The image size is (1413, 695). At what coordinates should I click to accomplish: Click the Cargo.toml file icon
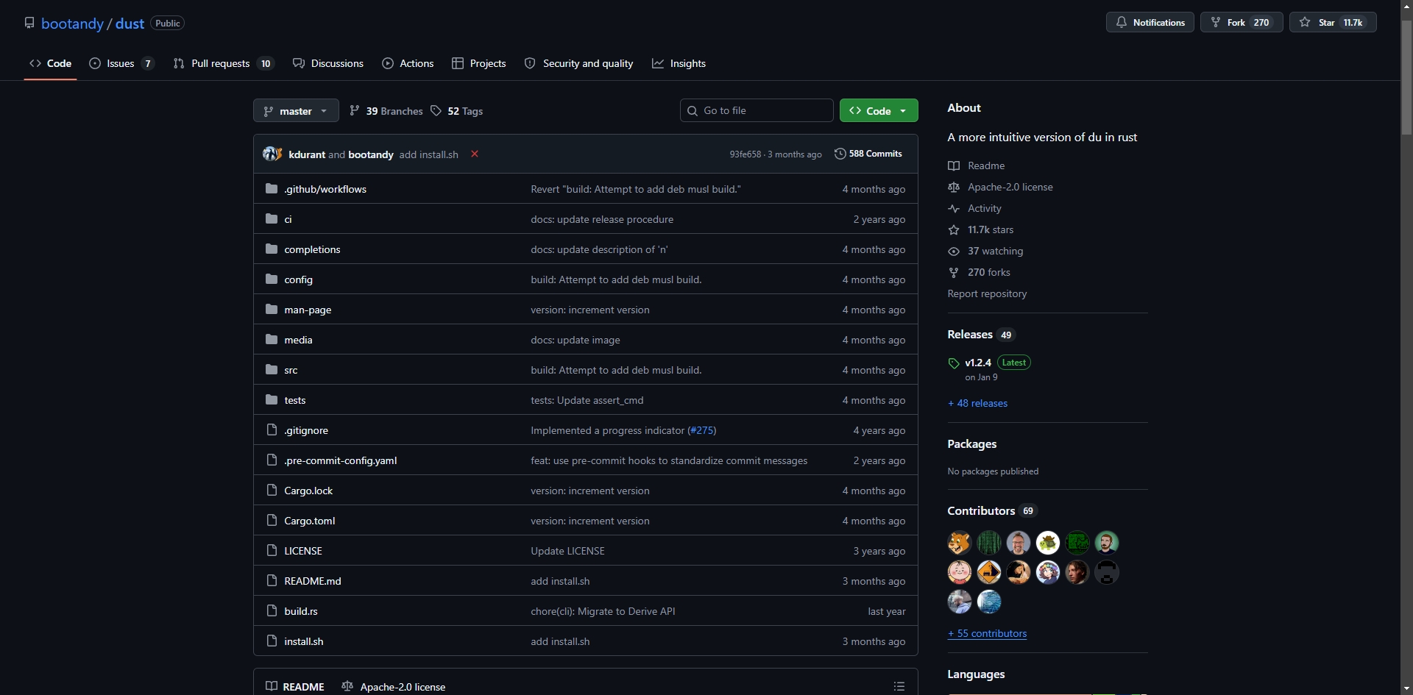point(272,521)
